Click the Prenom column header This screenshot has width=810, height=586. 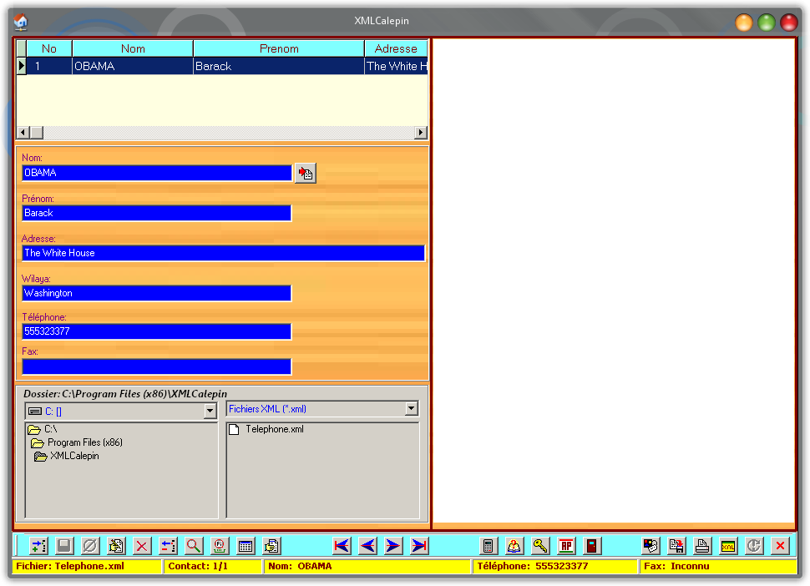(279, 48)
